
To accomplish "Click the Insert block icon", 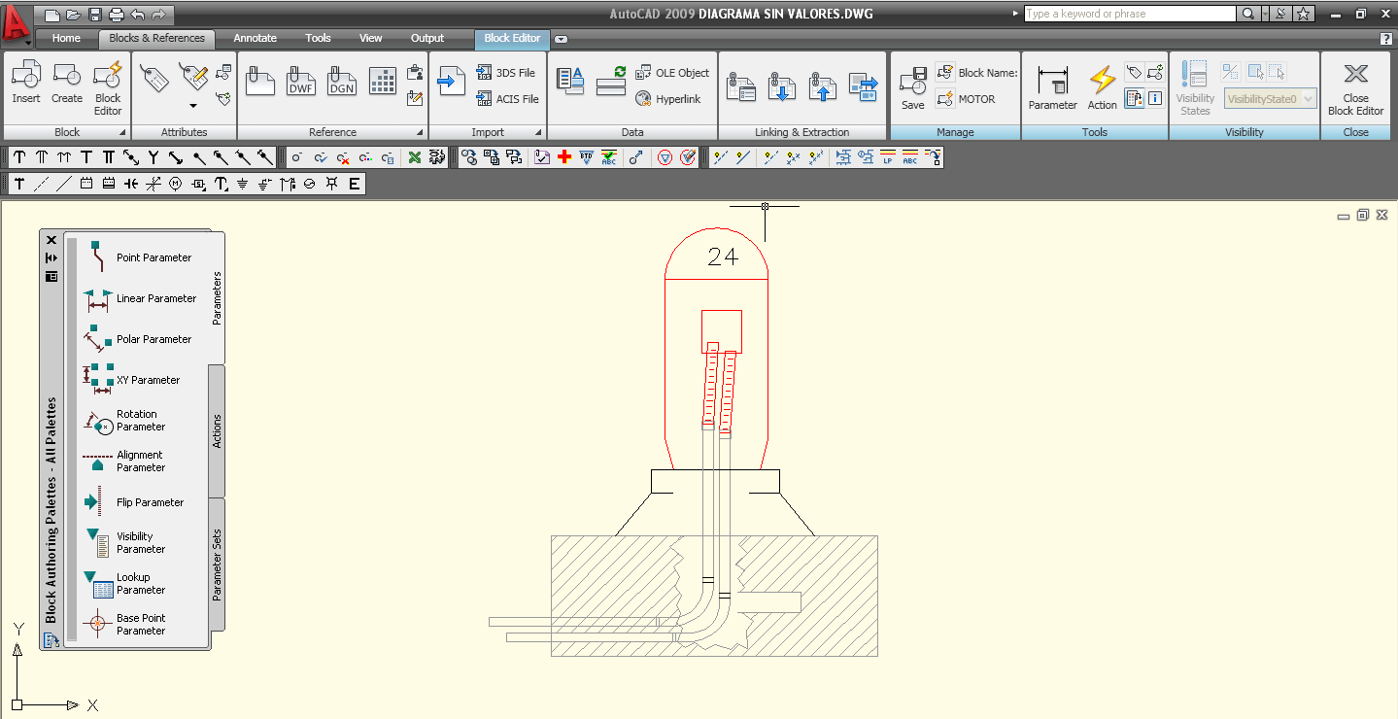I will pyautogui.click(x=25, y=86).
